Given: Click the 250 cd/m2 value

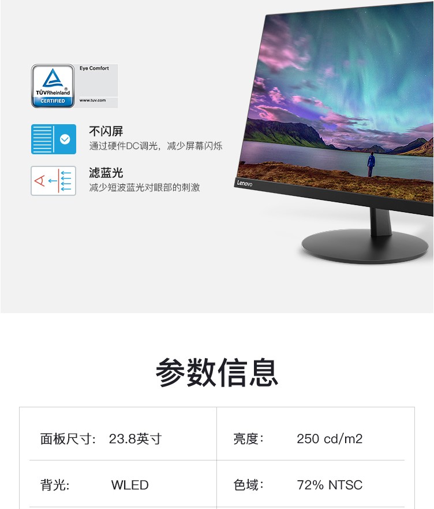Looking at the screenshot, I should [x=330, y=439].
